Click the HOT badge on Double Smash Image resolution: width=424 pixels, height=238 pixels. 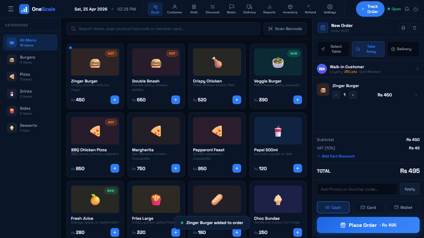(172, 53)
